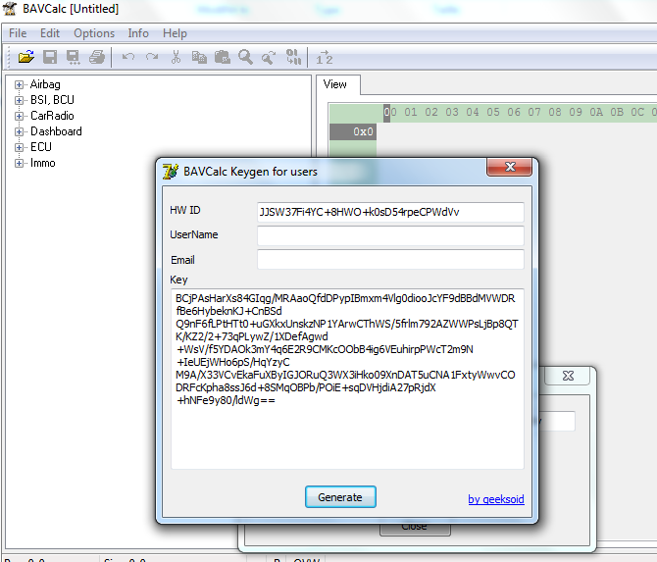The width and height of the screenshot is (657, 562).
Task: Expand the ECU tree node
Action: point(19,147)
